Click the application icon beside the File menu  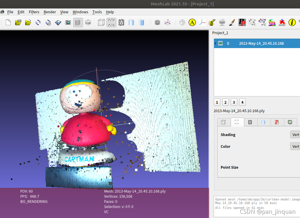click(2, 12)
